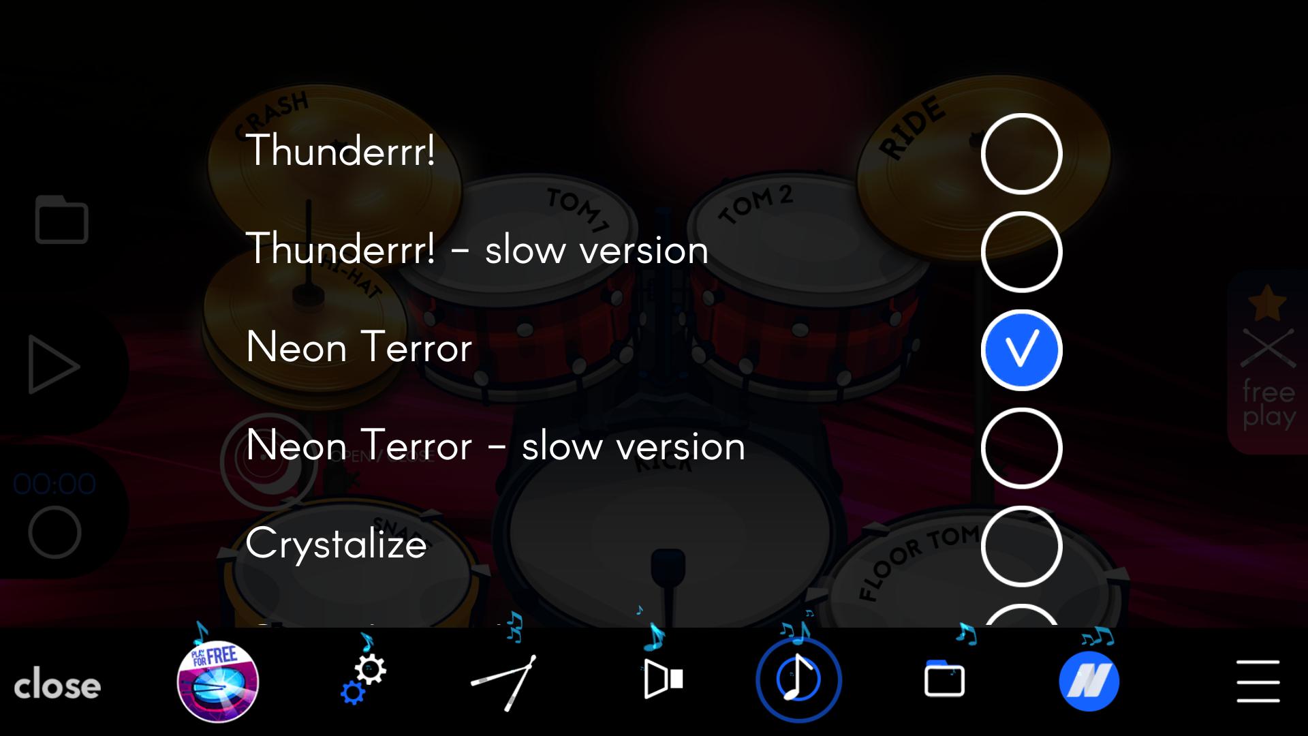This screenshot has width=1308, height=736.
Task: Click close button to dismiss overlay
Action: [56, 685]
